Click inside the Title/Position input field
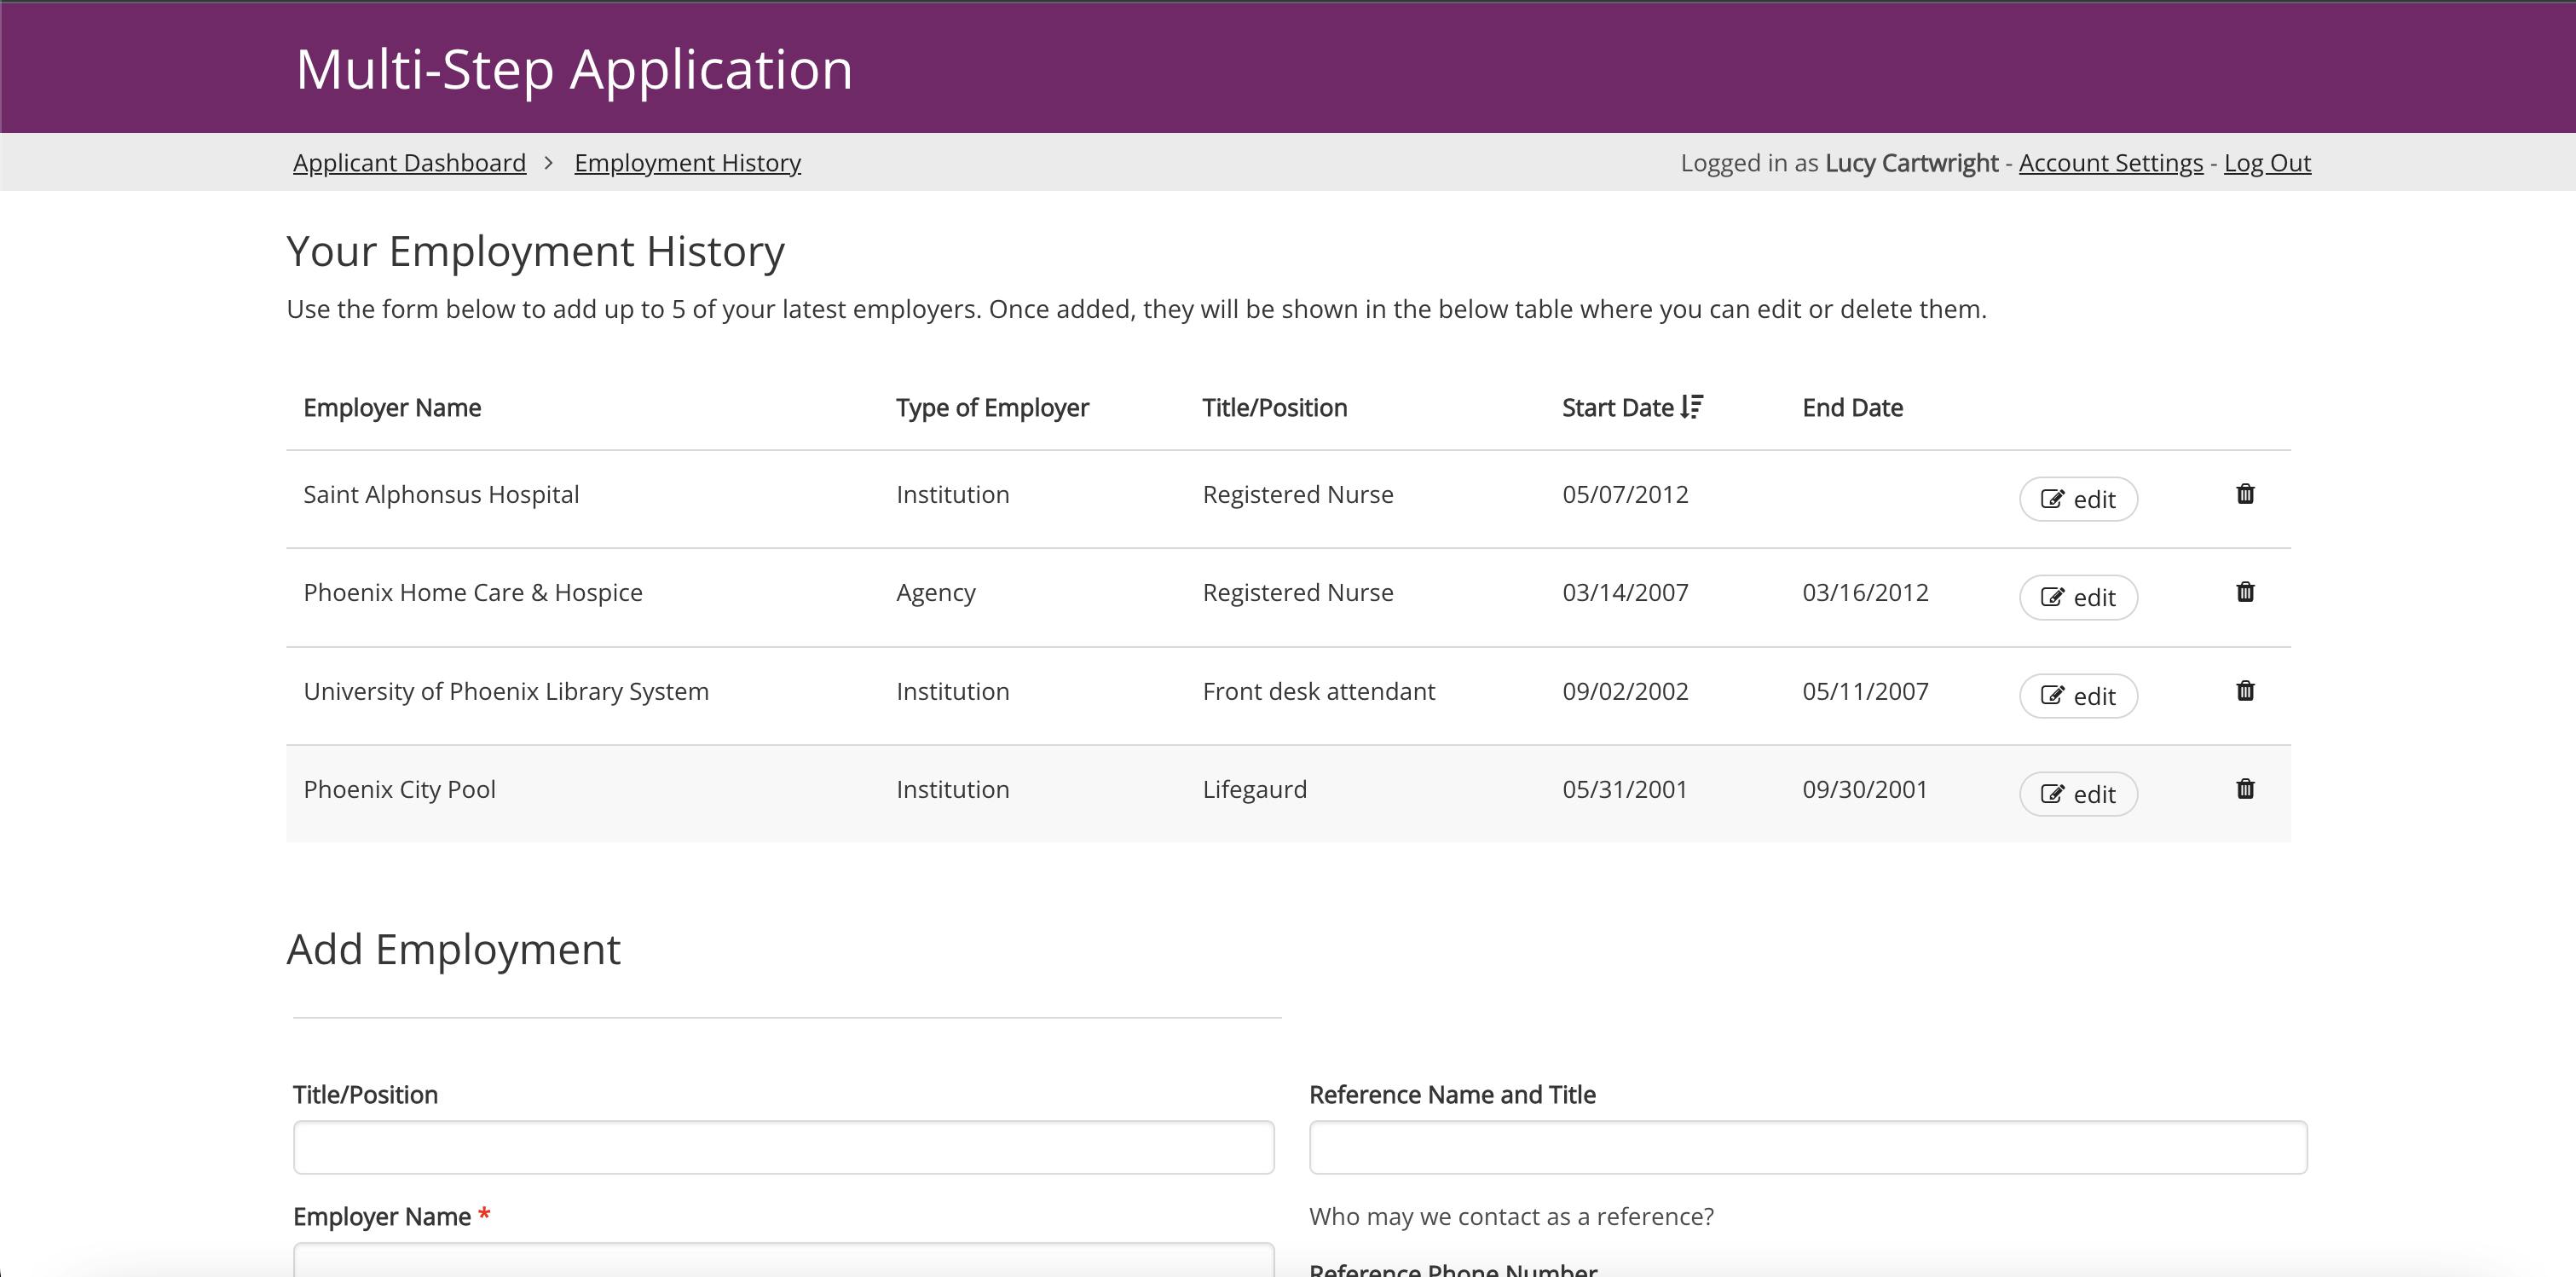 click(783, 1147)
